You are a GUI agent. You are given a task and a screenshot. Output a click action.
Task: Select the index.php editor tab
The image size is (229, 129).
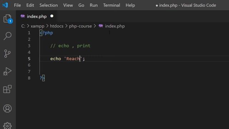[x=36, y=16]
